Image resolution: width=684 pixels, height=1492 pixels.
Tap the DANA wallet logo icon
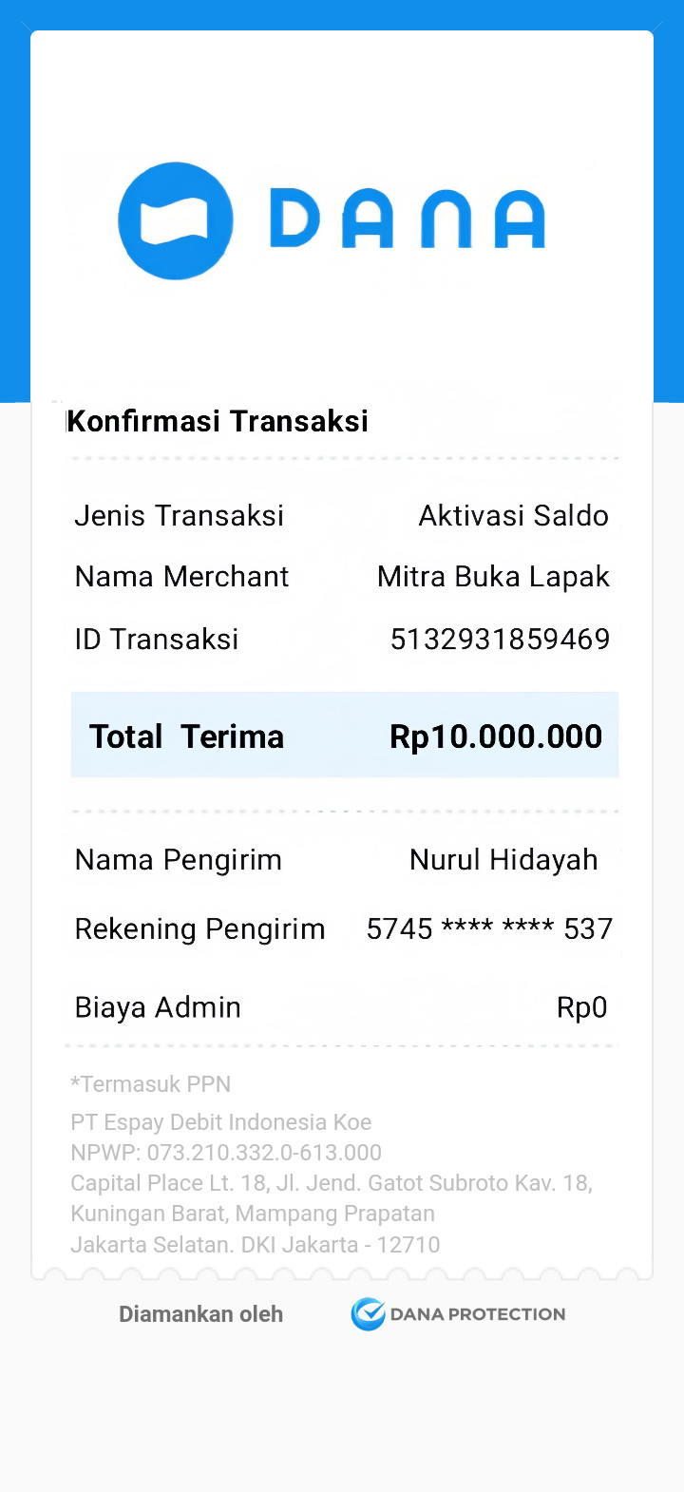point(176,220)
